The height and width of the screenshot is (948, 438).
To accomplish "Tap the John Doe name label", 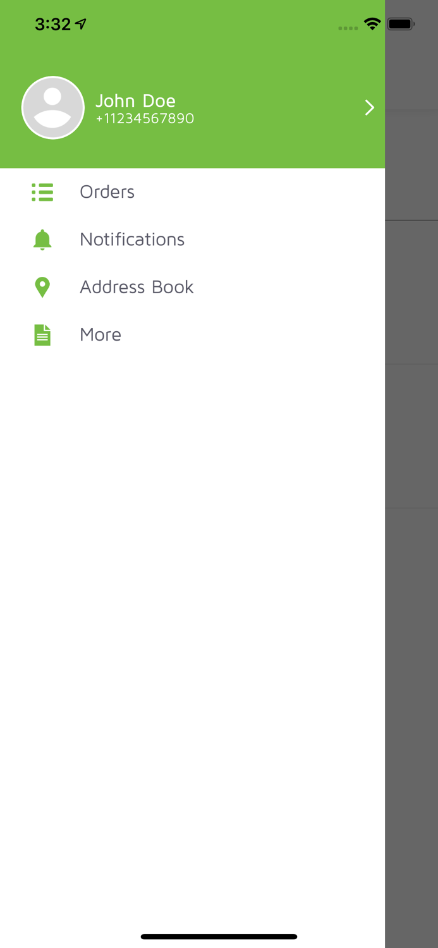I will [135, 100].
